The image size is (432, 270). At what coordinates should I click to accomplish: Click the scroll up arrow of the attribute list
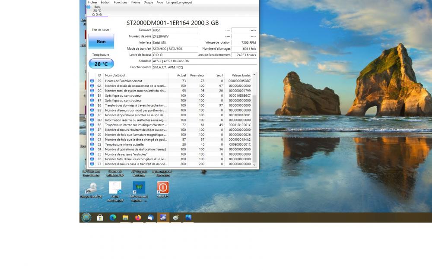254,75
